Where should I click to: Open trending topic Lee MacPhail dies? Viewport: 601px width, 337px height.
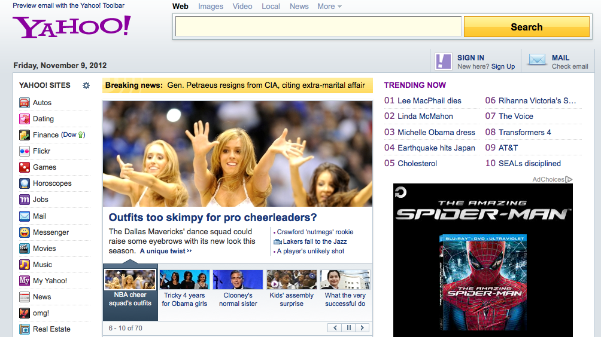(x=429, y=101)
